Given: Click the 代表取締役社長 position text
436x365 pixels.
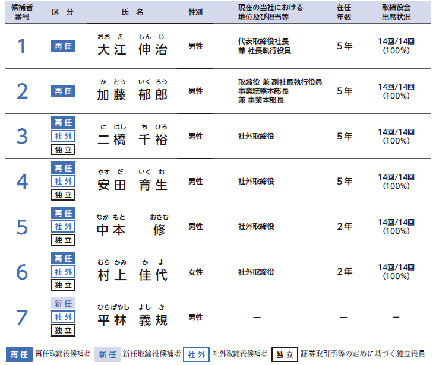Looking at the screenshot, I should coord(264,42).
